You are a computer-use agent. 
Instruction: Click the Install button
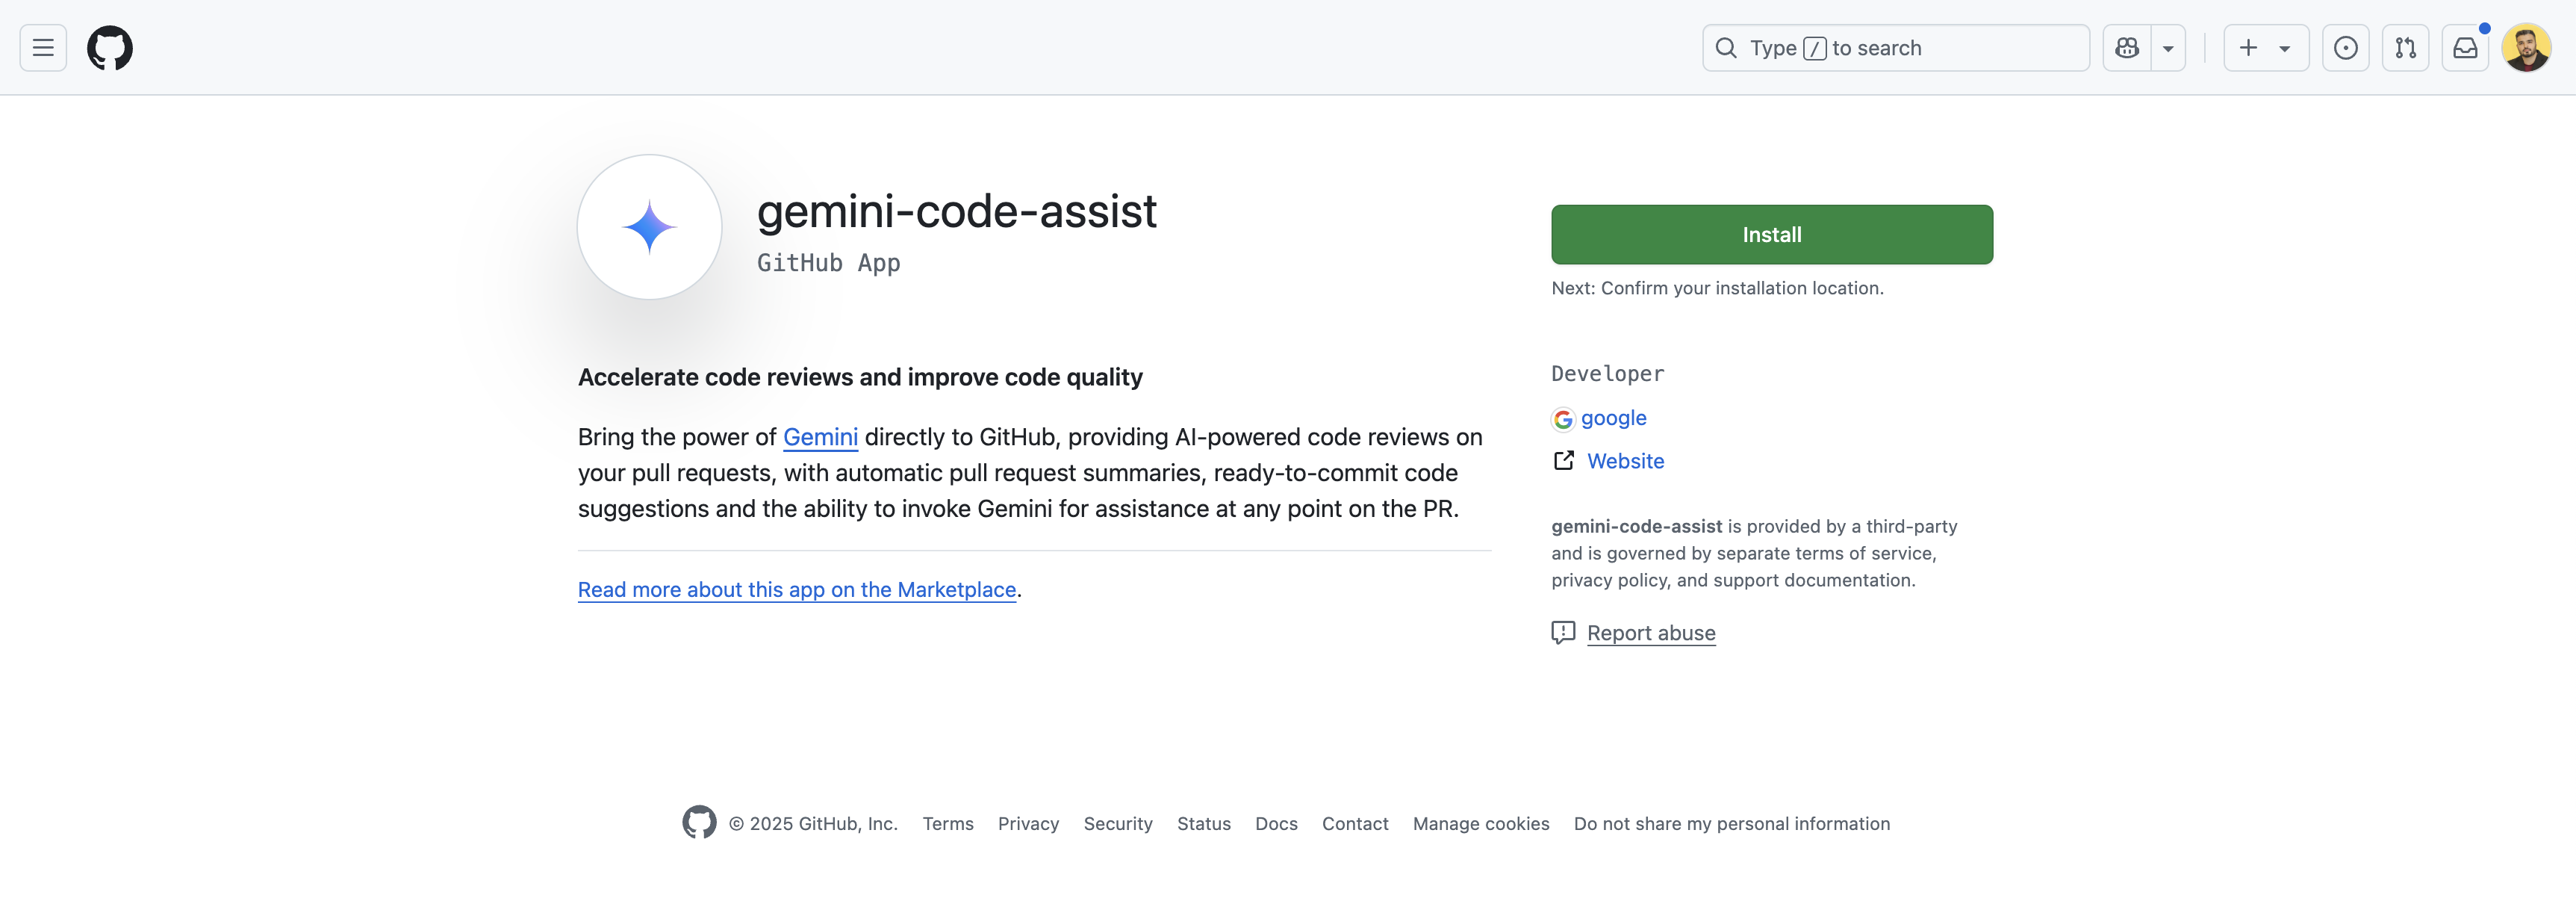[1771, 235]
